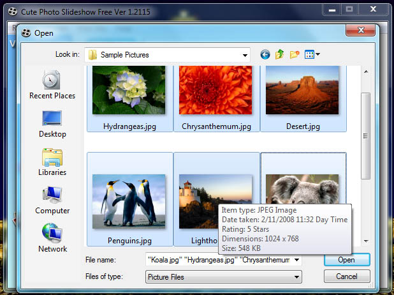Image resolution: width=394 pixels, height=295 pixels.
Task: Click the Open button
Action: click(x=347, y=260)
